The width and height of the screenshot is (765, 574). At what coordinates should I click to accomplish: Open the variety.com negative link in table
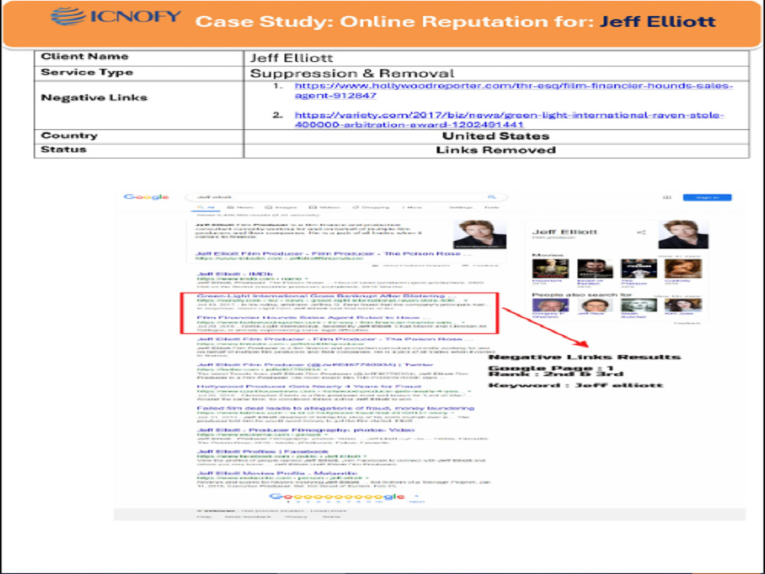click(x=509, y=119)
